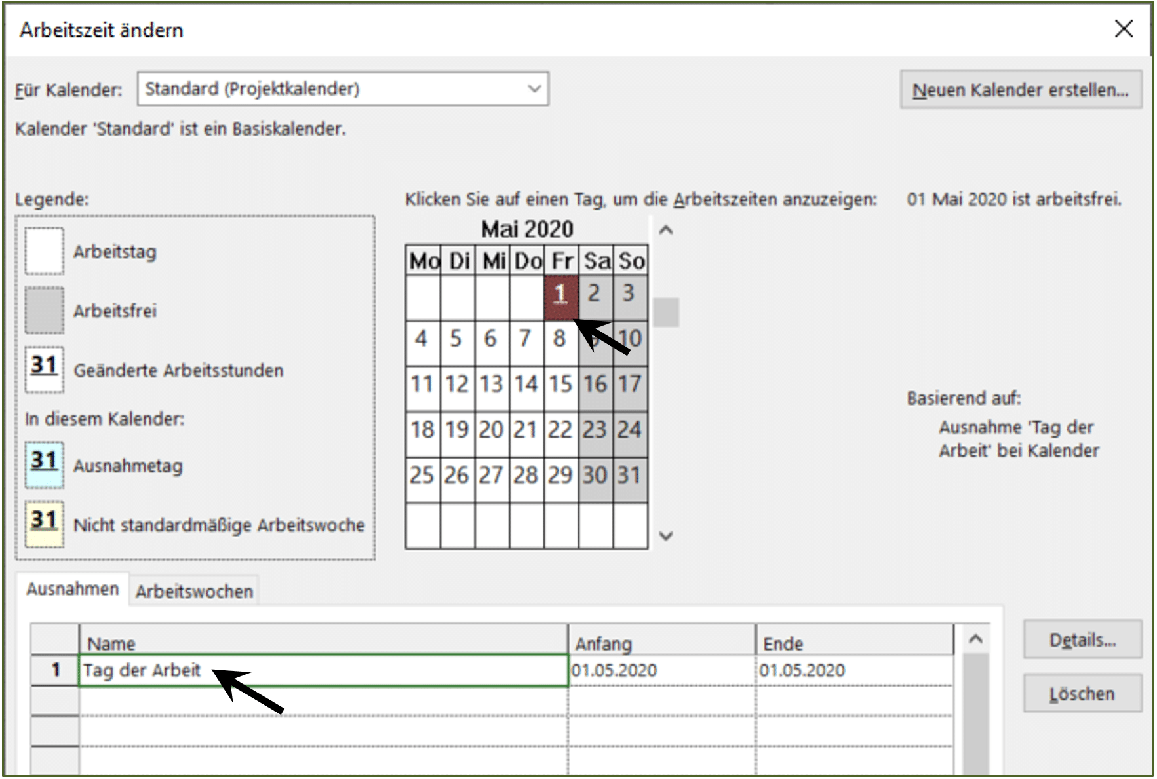Image resolution: width=1157 pixels, height=779 pixels.
Task: Open the 'Für Kalender' dropdown
Action: [343, 89]
